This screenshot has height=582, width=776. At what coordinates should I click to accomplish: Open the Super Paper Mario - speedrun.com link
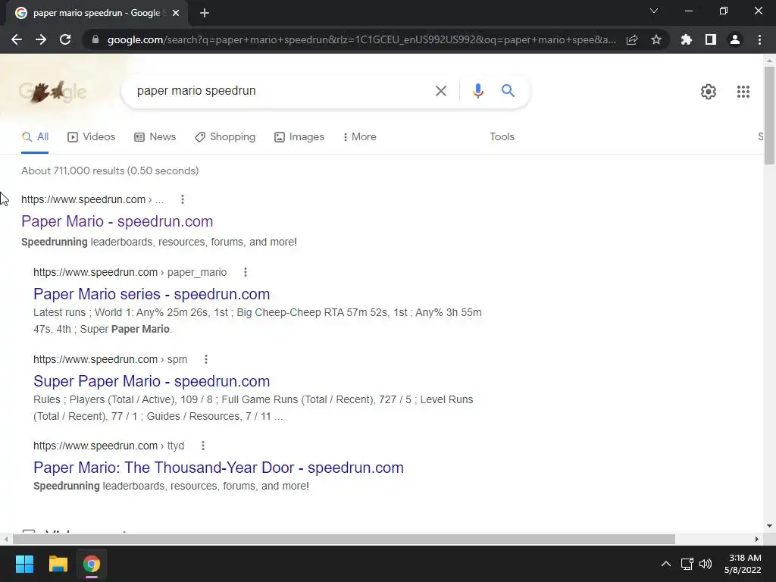152,381
